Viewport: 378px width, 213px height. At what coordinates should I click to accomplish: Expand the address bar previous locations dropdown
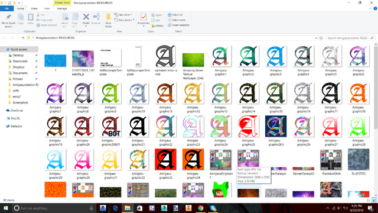pos(316,38)
